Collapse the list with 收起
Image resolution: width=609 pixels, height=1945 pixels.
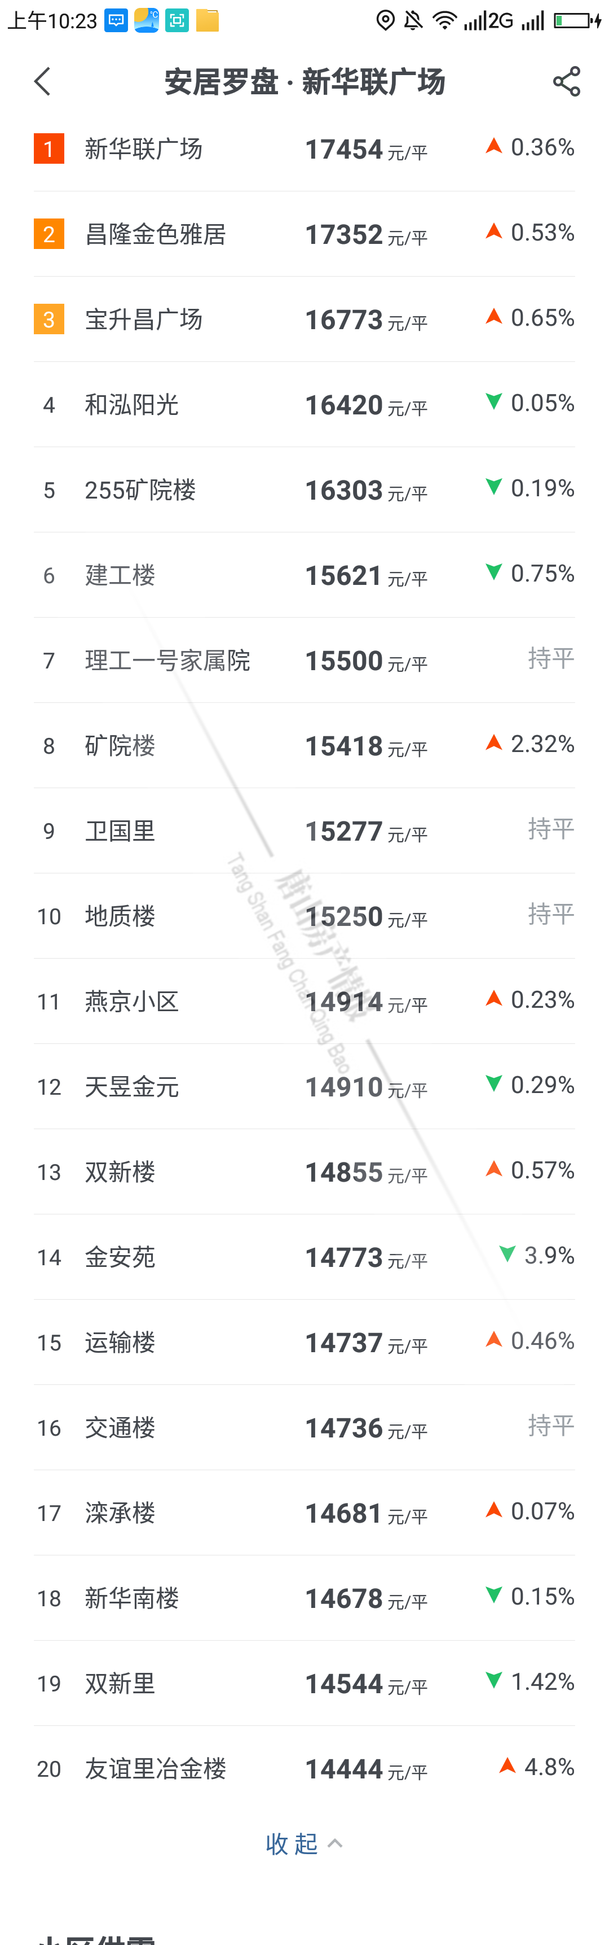click(x=292, y=1844)
